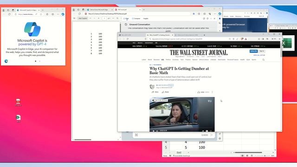Close the Copilot pane with X icon
The width and height of the screenshot is (297, 167).
coord(214,19)
